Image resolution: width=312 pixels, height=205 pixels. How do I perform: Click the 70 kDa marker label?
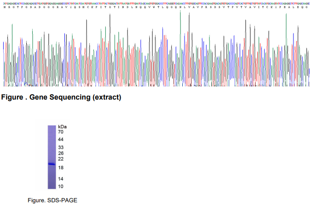61,132
